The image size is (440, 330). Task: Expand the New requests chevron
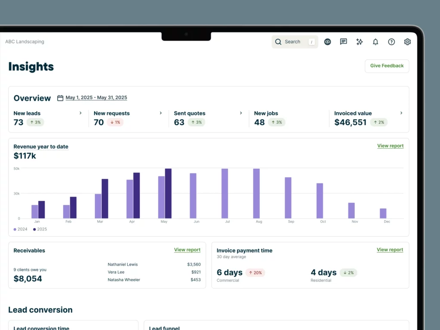point(161,113)
